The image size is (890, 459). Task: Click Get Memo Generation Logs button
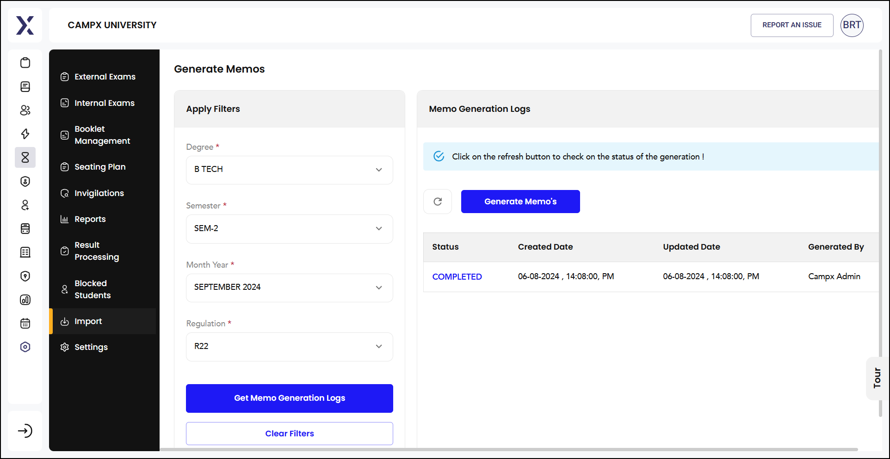[290, 398]
